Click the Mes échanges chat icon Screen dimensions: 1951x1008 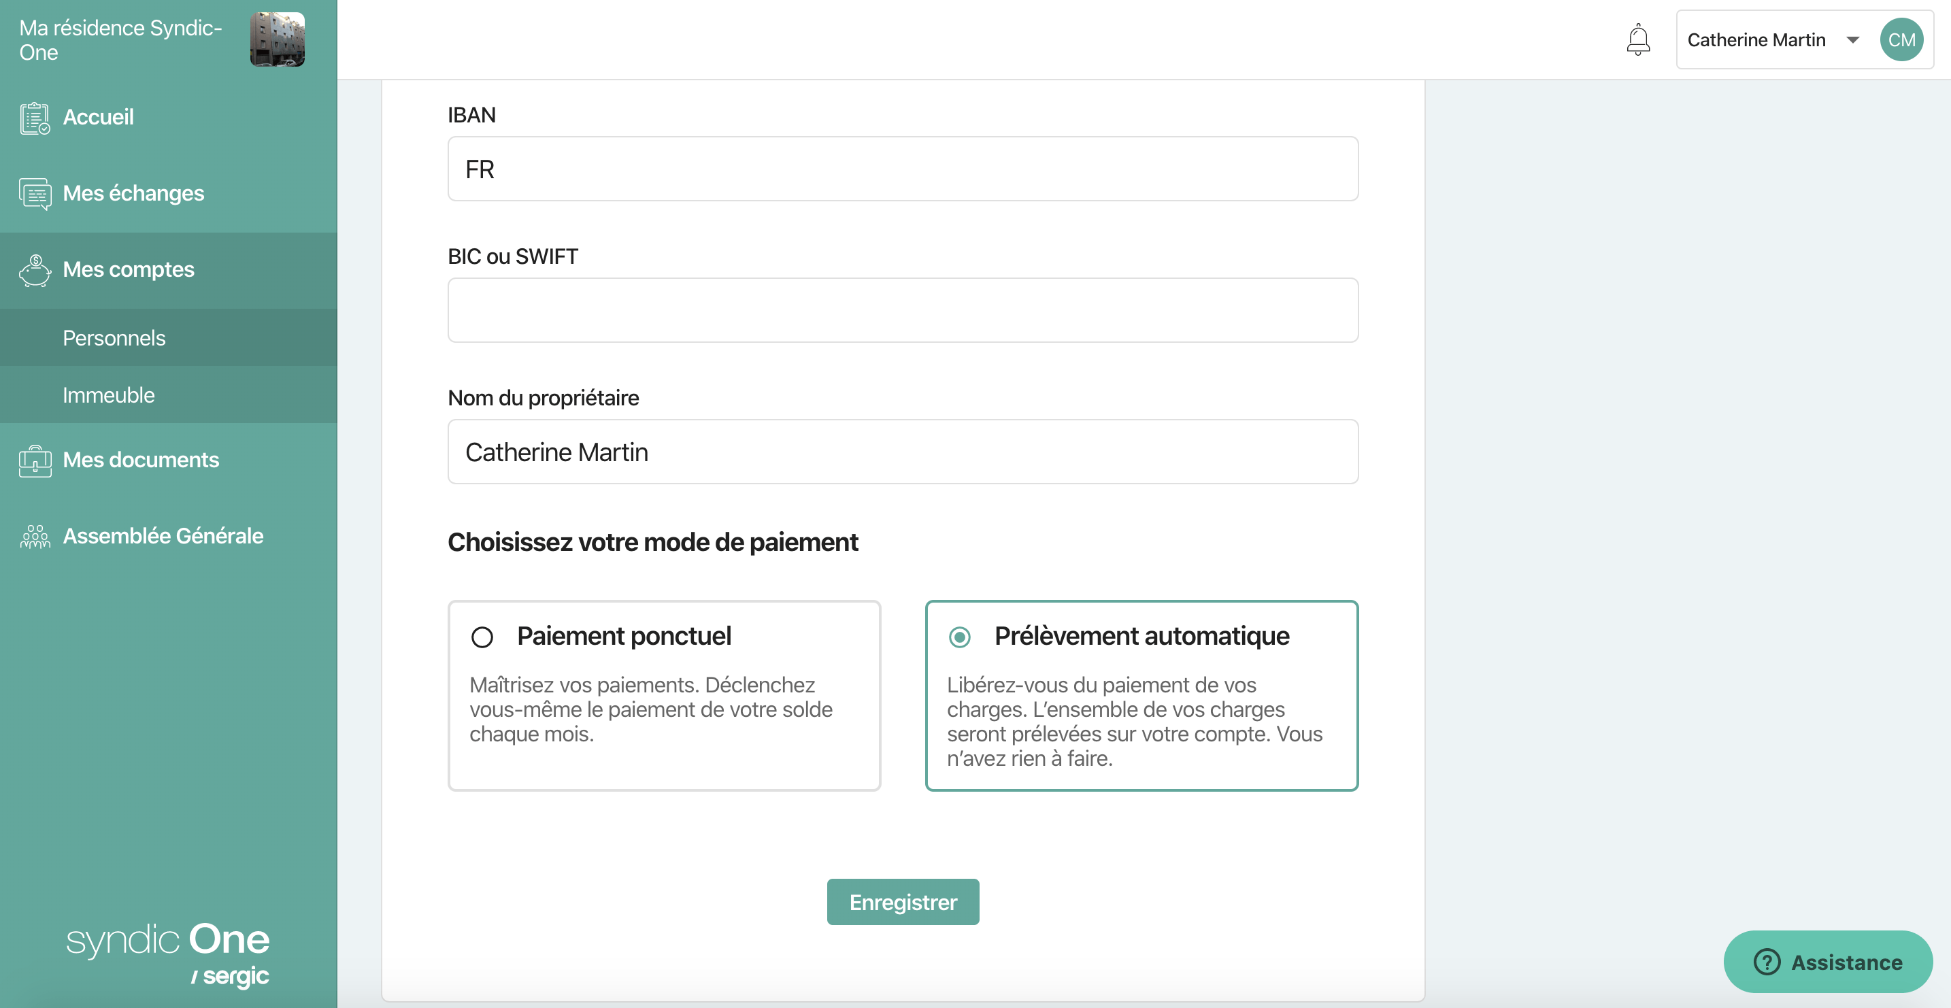35,194
